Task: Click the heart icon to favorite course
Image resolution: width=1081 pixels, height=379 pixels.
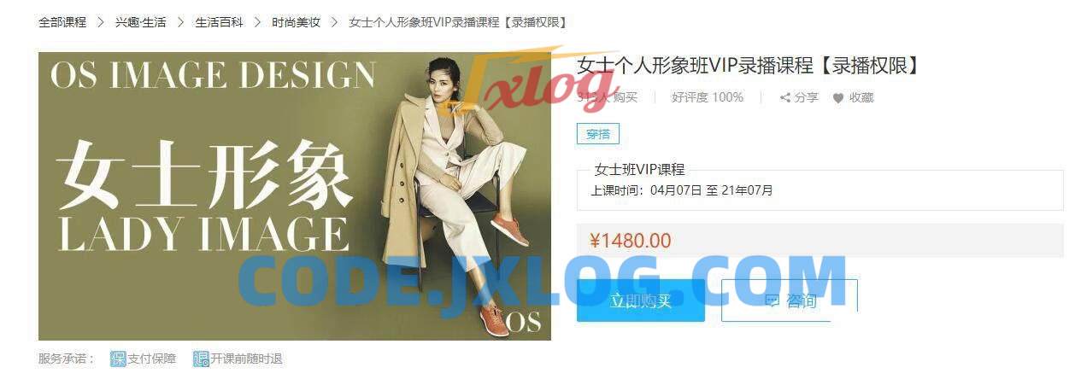Action: tap(838, 98)
